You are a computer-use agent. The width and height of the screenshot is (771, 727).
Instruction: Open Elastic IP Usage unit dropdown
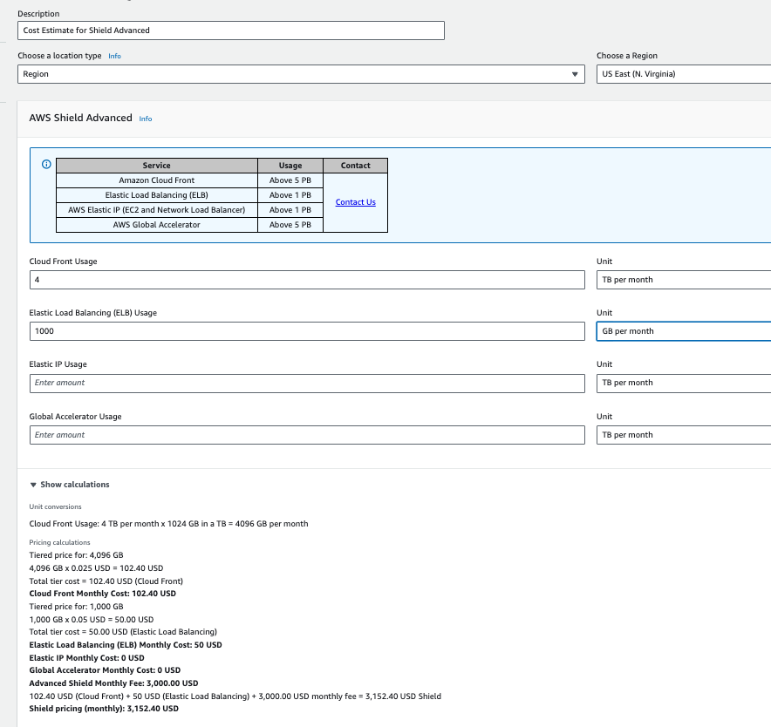click(x=684, y=383)
